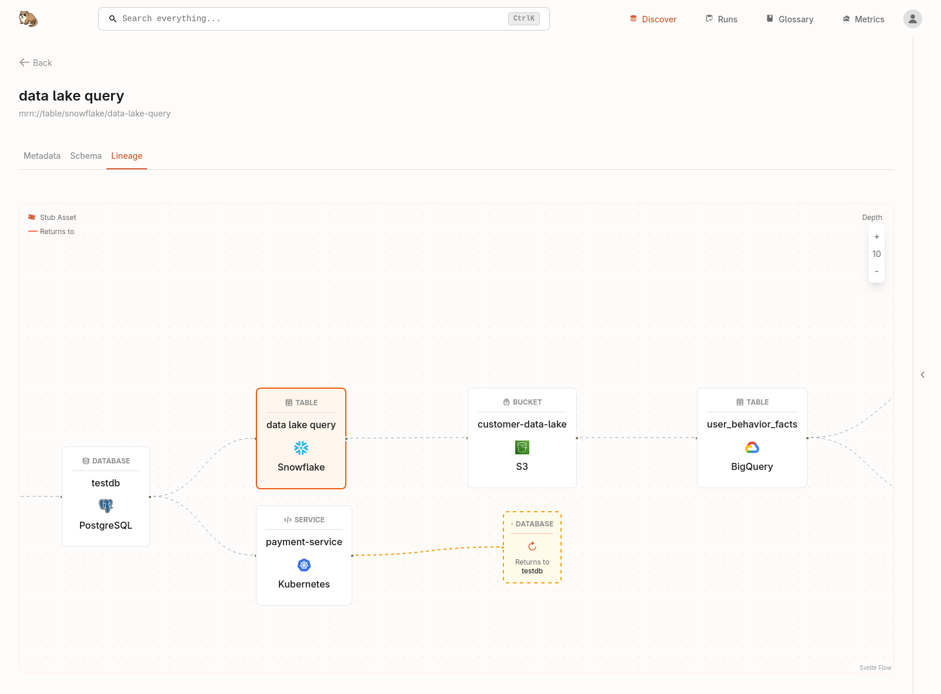Switch to the Schema tab
Viewport: 941px width, 694px height.
(x=85, y=156)
